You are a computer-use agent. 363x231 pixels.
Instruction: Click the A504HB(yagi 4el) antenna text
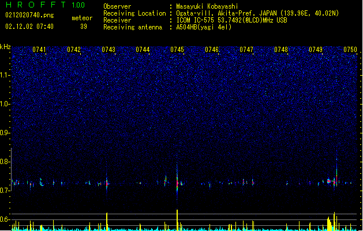(x=204, y=27)
